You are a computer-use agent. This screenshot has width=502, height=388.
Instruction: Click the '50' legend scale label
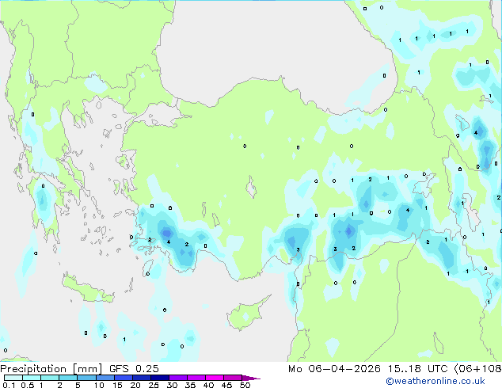pos(245,385)
